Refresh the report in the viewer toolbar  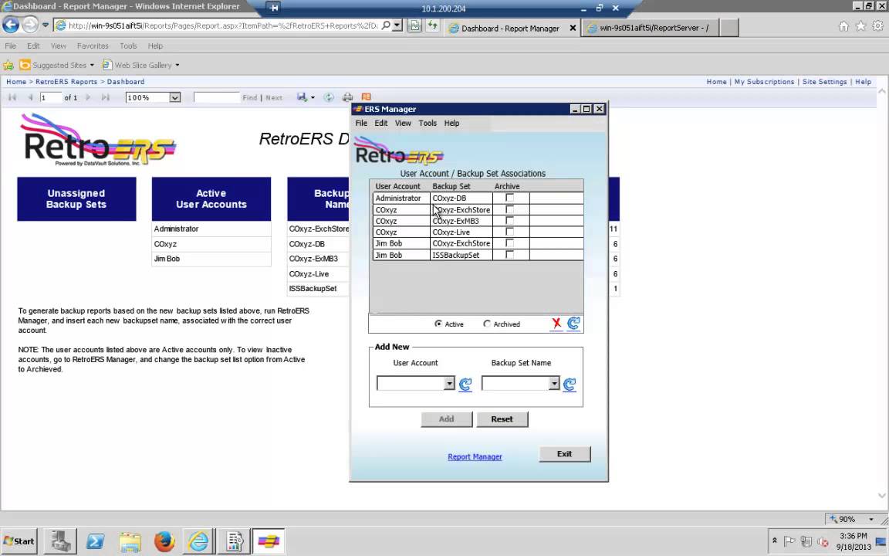coord(329,97)
